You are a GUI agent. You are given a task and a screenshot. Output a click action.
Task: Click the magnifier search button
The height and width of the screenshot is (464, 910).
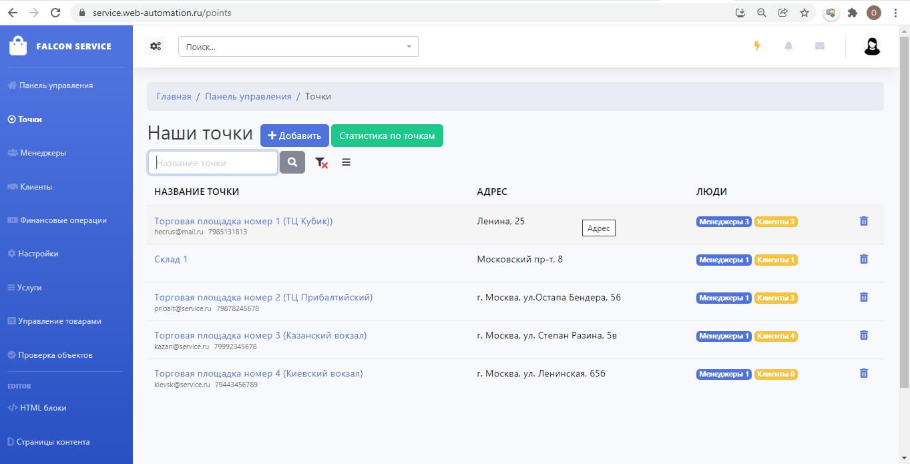click(292, 162)
